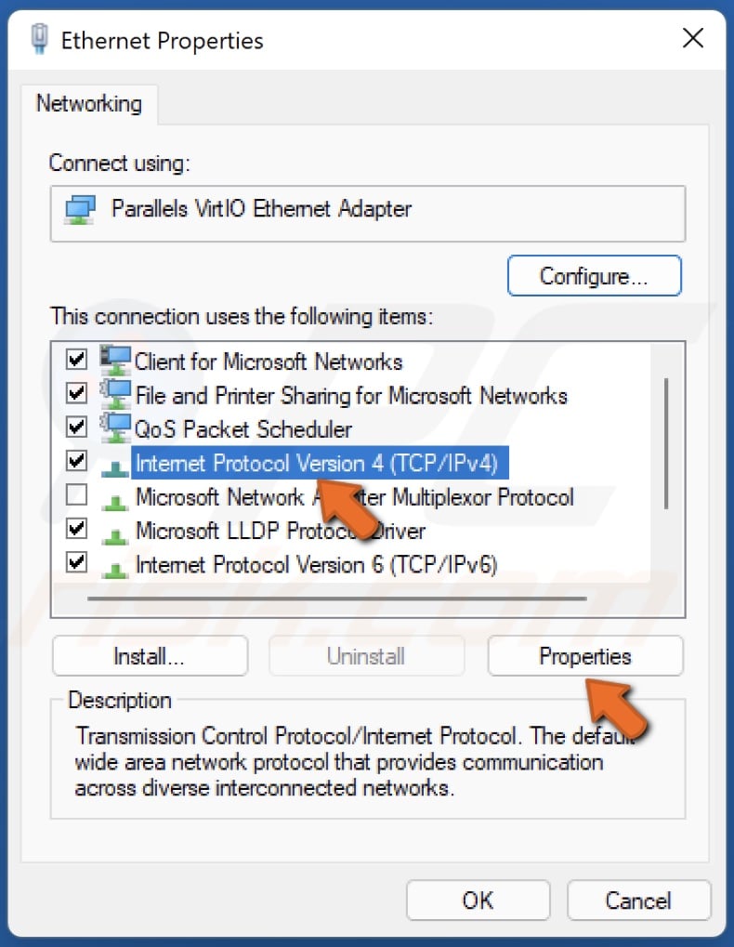Click the Ethernet Properties title bar icon
Image resolution: width=734 pixels, height=947 pixels.
(38, 39)
